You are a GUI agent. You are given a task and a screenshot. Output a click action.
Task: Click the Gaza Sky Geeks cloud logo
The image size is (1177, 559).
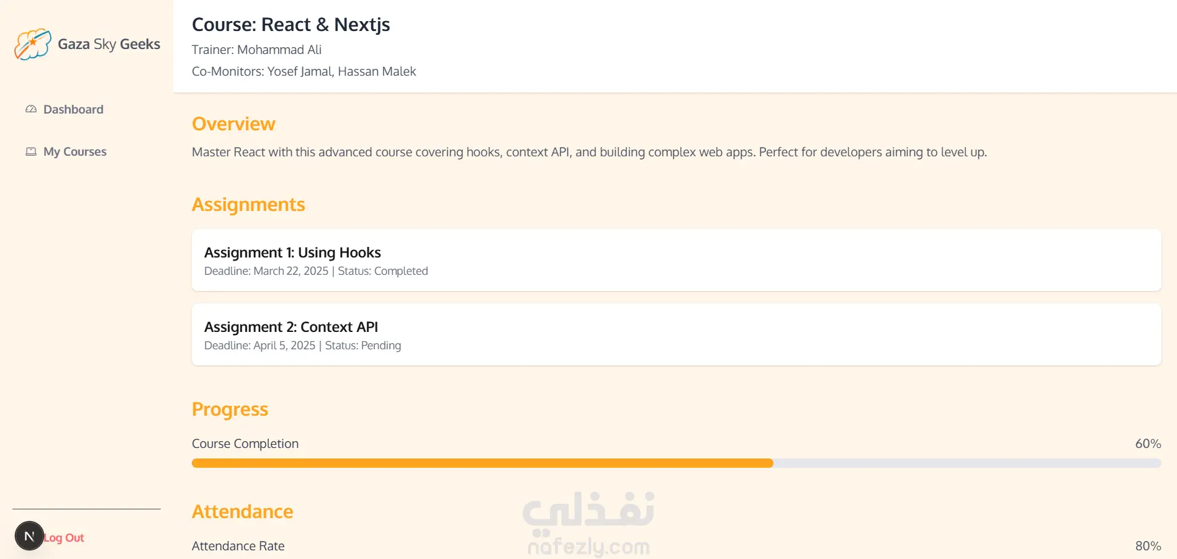[x=32, y=44]
